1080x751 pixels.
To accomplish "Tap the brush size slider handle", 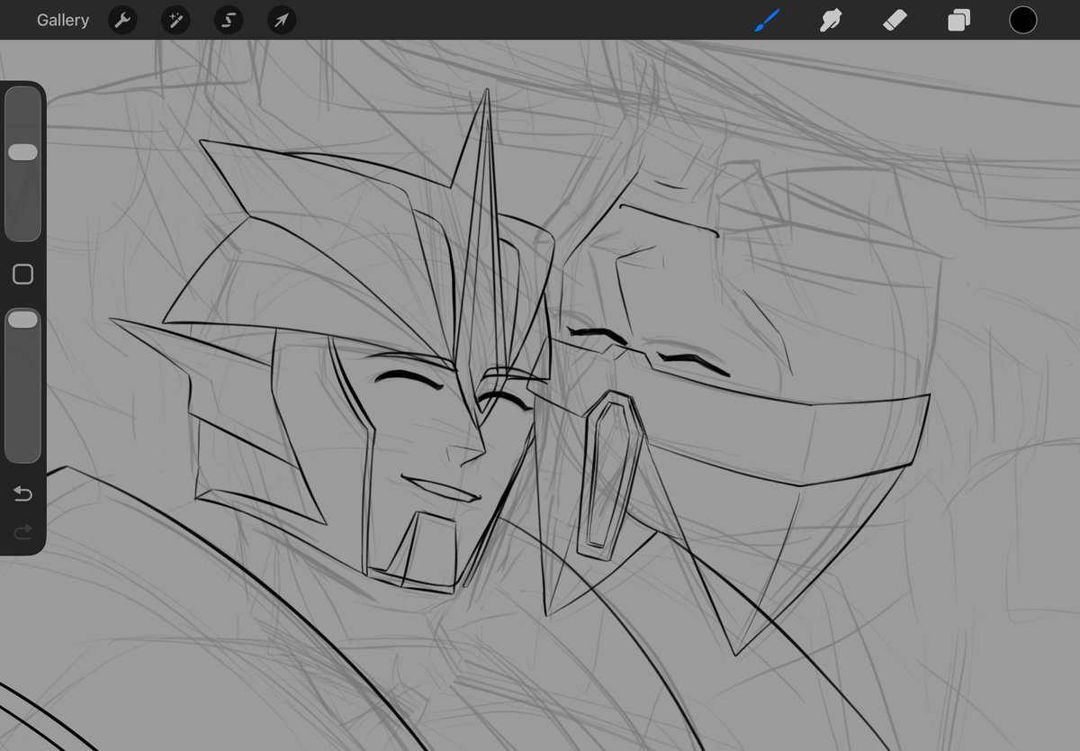I will (x=22, y=152).
